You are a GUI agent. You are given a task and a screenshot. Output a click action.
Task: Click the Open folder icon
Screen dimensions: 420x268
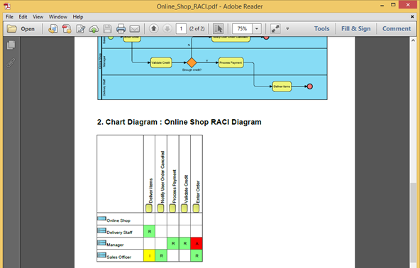pyautogui.click(x=12, y=28)
